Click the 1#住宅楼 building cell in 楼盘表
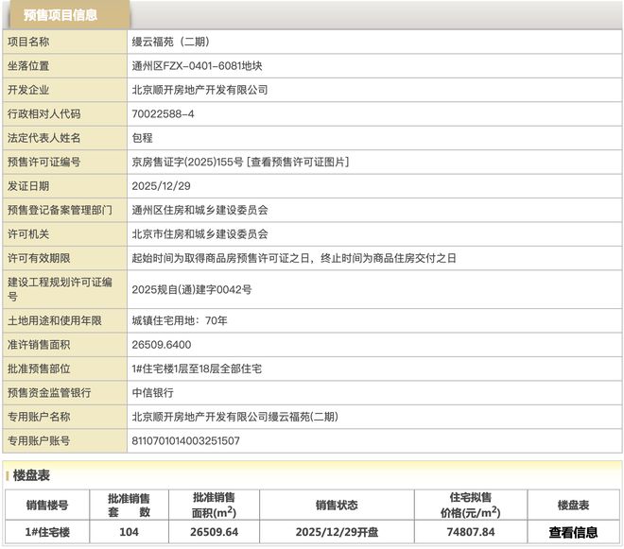This screenshot has width=624, height=549. 47,532
